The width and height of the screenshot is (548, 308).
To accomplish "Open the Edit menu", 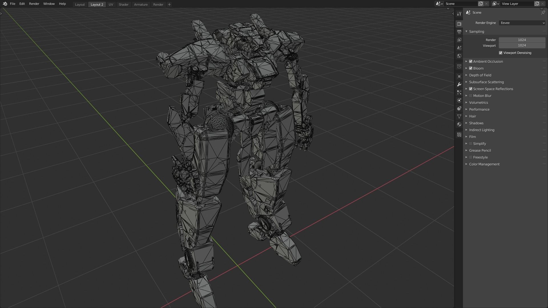I will point(22,4).
